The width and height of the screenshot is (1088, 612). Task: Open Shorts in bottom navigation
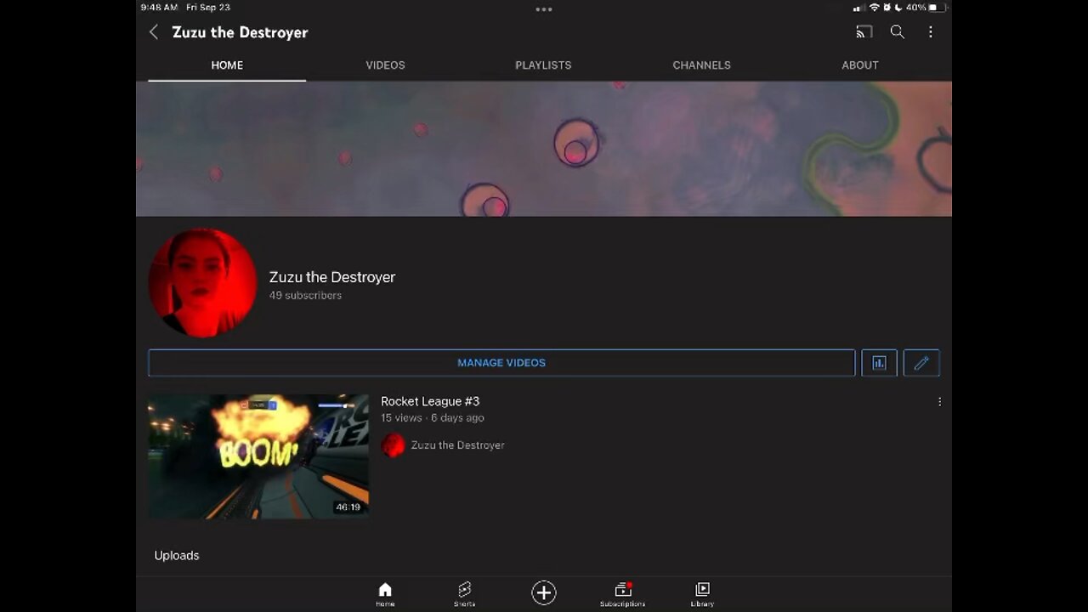point(464,594)
